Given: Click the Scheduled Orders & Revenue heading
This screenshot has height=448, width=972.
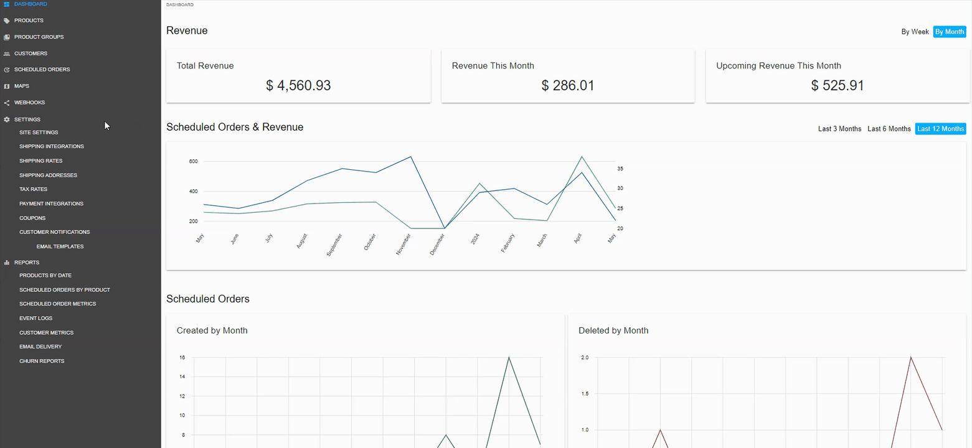Looking at the screenshot, I should (x=235, y=127).
